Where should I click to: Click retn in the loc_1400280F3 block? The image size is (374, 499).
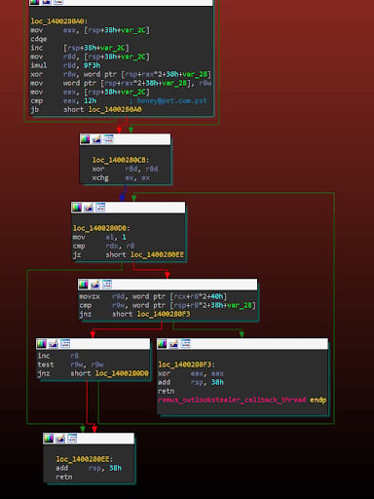tap(166, 391)
